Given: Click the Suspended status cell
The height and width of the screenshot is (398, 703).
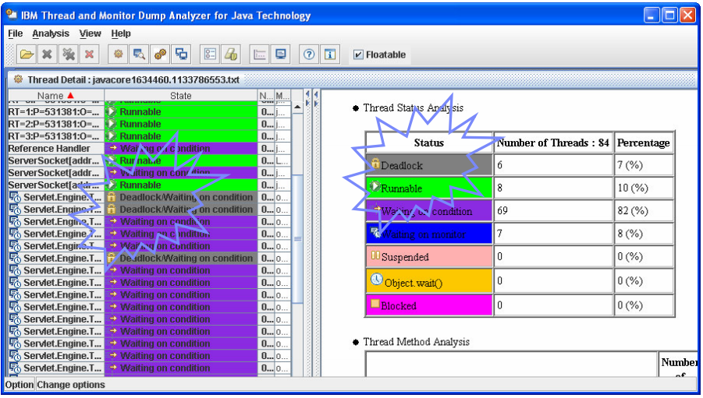Looking at the screenshot, I should 429,256.
